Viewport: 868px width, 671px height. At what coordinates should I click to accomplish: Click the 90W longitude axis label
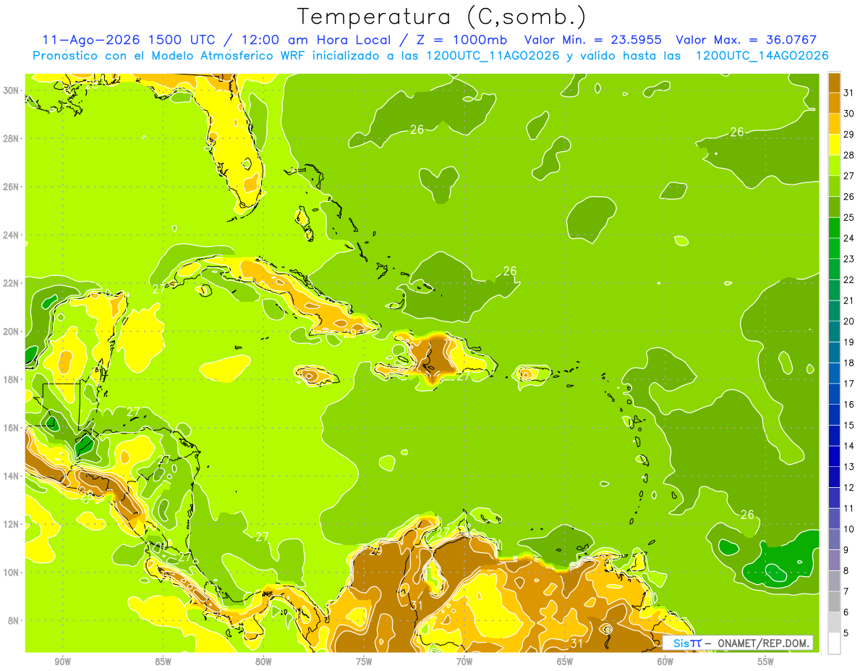pyautogui.click(x=62, y=662)
